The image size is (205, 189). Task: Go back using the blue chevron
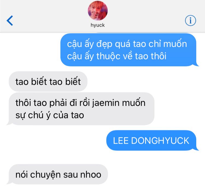pyautogui.click(x=10, y=20)
